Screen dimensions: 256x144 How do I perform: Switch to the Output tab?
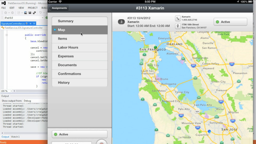pyautogui.click(x=5, y=137)
